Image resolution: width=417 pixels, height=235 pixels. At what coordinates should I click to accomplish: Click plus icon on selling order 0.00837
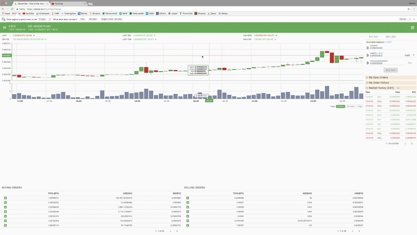[x=187, y=203]
